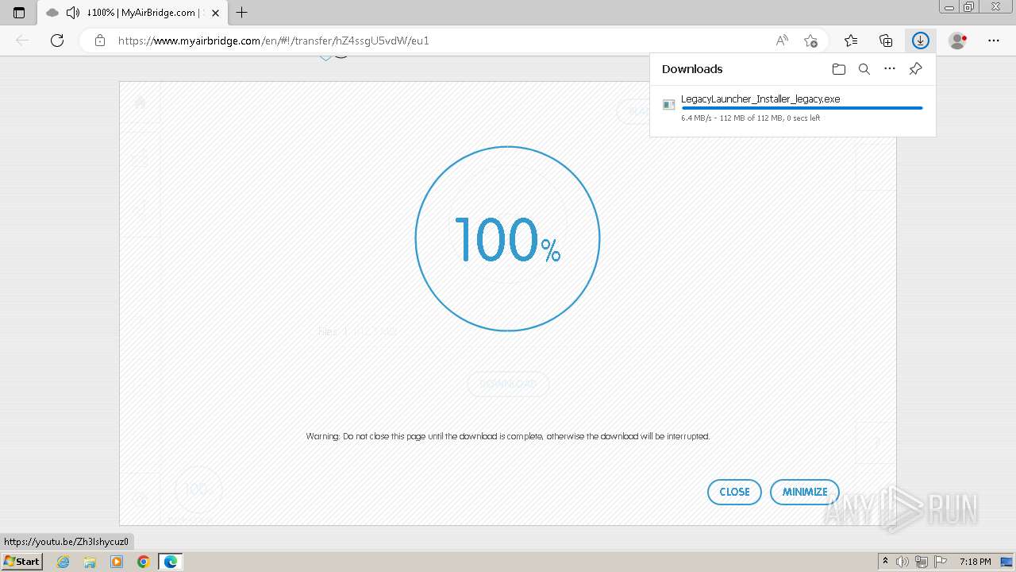
Task: Open Edge Settings and more menu
Action: pos(994,41)
